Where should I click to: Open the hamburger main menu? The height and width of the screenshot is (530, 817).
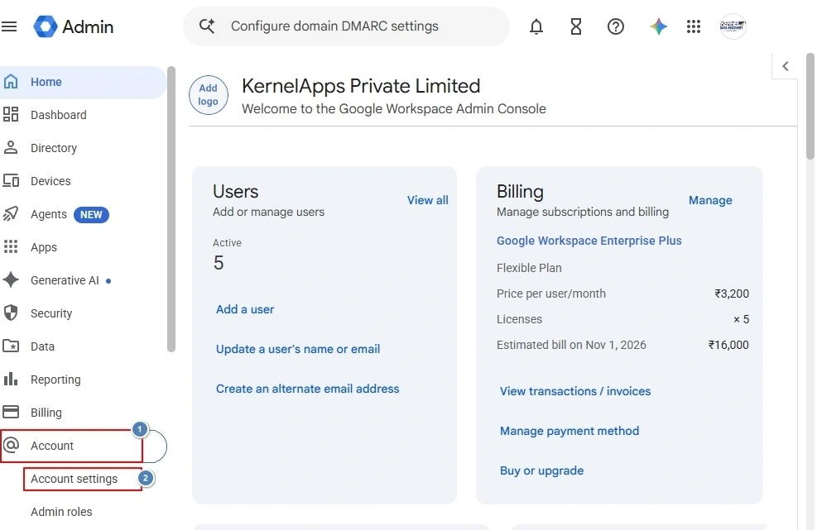tap(9, 26)
